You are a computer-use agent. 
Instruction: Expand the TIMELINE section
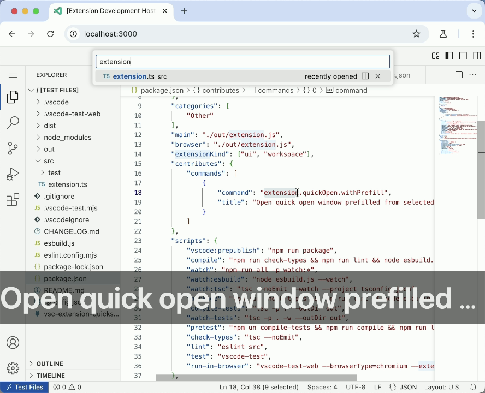tap(73, 376)
